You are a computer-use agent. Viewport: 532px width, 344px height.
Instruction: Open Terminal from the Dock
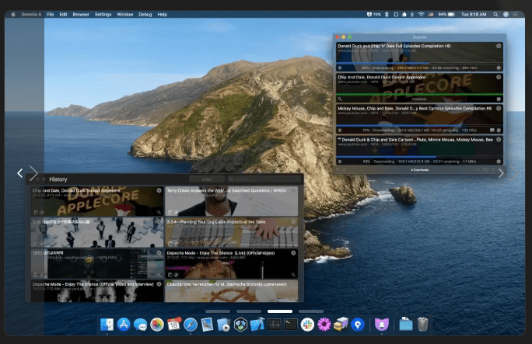tap(290, 325)
